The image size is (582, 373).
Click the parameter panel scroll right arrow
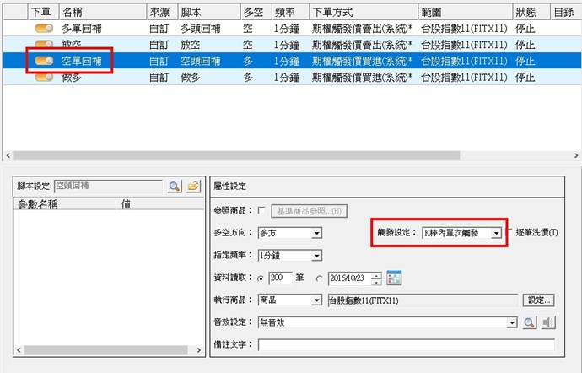coord(199,350)
